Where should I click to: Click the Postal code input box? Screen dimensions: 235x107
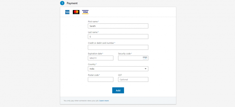coord(100,79)
